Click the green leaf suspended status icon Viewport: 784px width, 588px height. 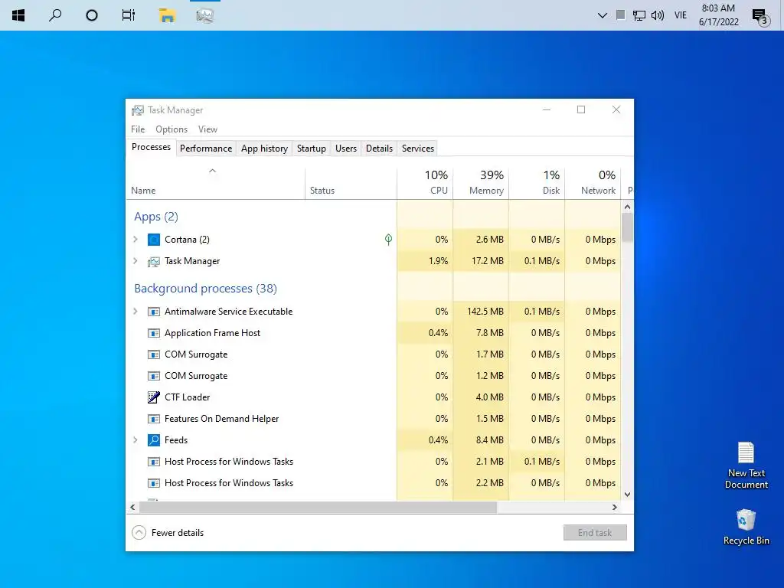pyautogui.click(x=388, y=240)
